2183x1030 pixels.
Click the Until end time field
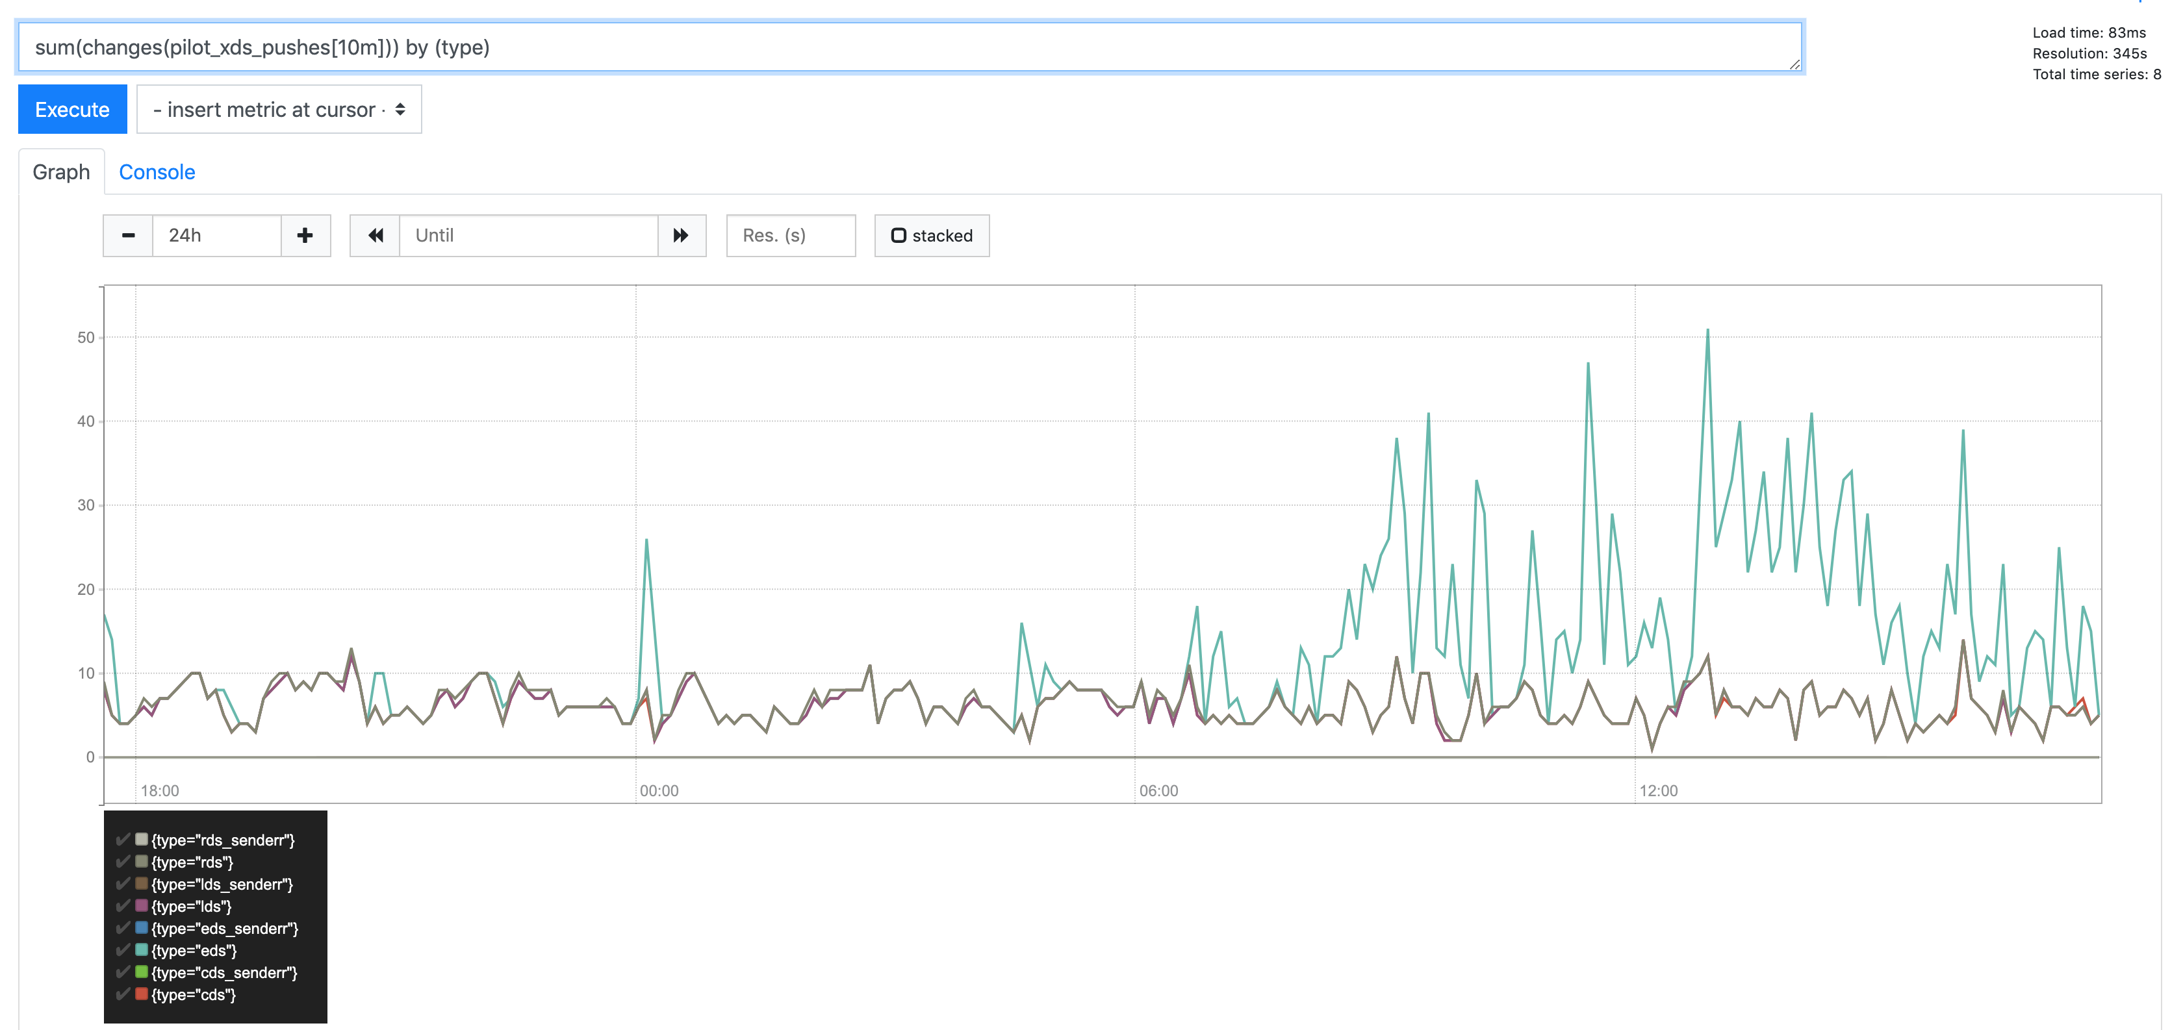click(x=528, y=236)
